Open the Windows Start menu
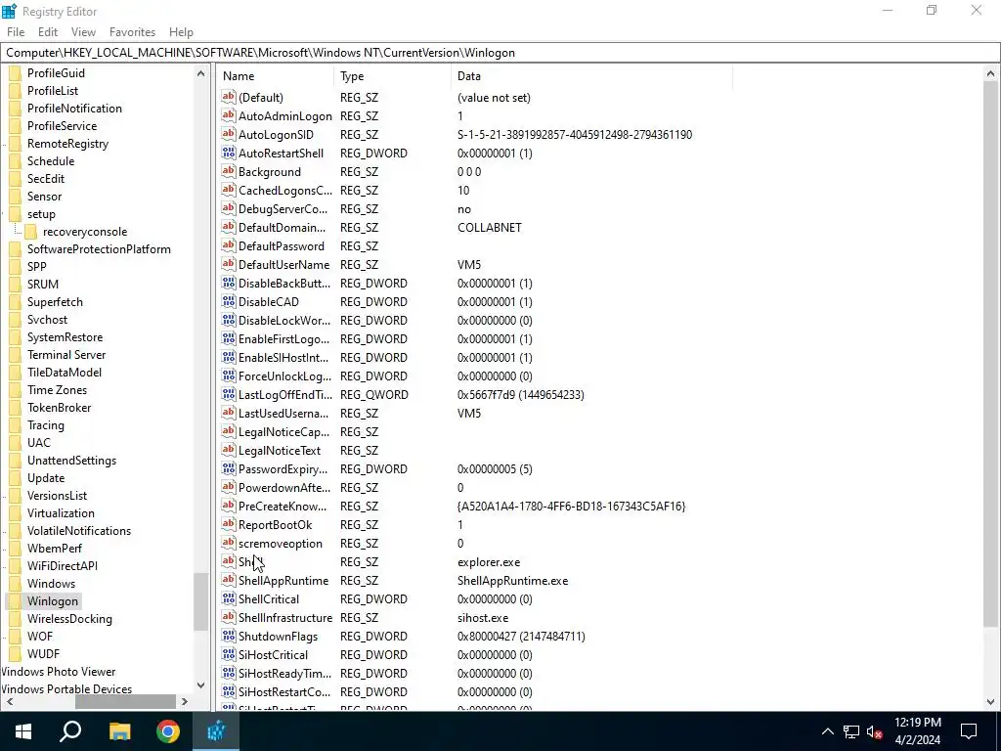1001x751 pixels. coord(23,731)
